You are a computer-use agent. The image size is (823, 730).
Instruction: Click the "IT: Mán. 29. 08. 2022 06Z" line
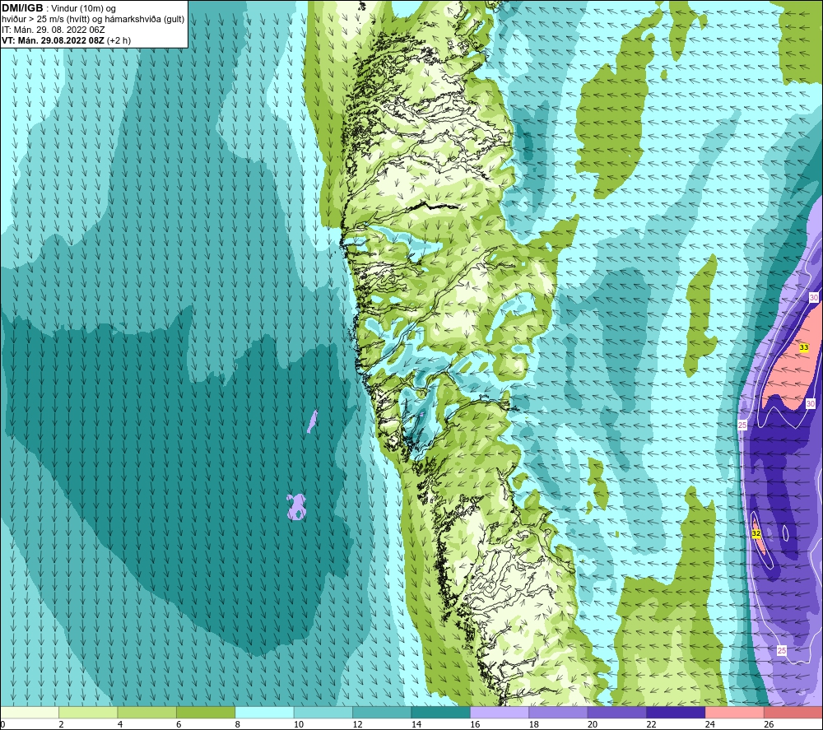(53, 30)
